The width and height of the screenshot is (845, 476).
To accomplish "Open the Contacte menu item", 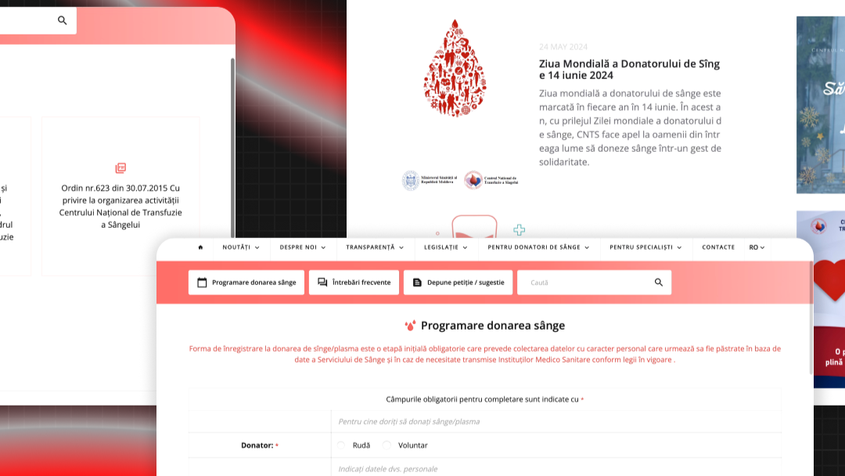I will coord(718,247).
